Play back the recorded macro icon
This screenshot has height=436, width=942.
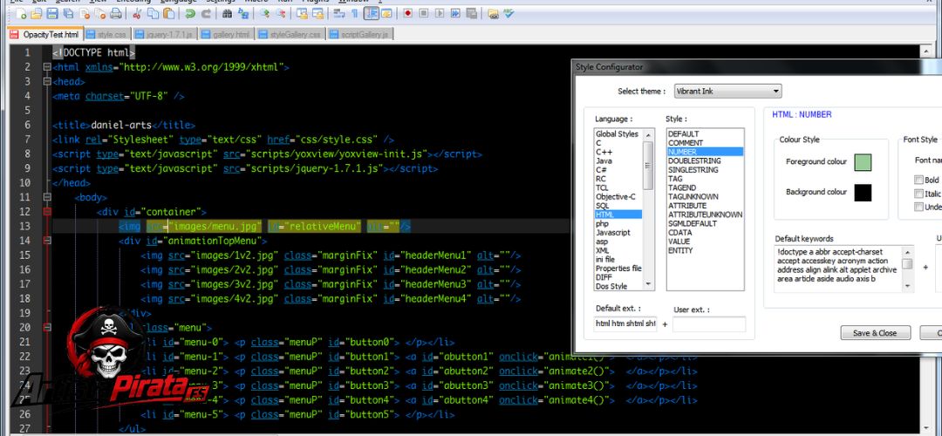(x=440, y=13)
